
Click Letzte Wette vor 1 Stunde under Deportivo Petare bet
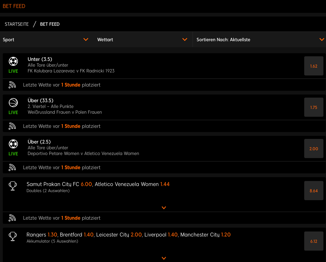click(62, 167)
